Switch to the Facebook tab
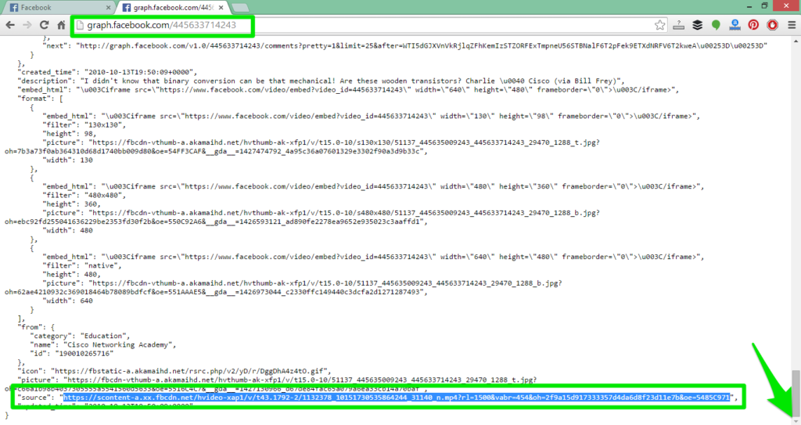Screen dimensions: 801x425 [x=59, y=8]
